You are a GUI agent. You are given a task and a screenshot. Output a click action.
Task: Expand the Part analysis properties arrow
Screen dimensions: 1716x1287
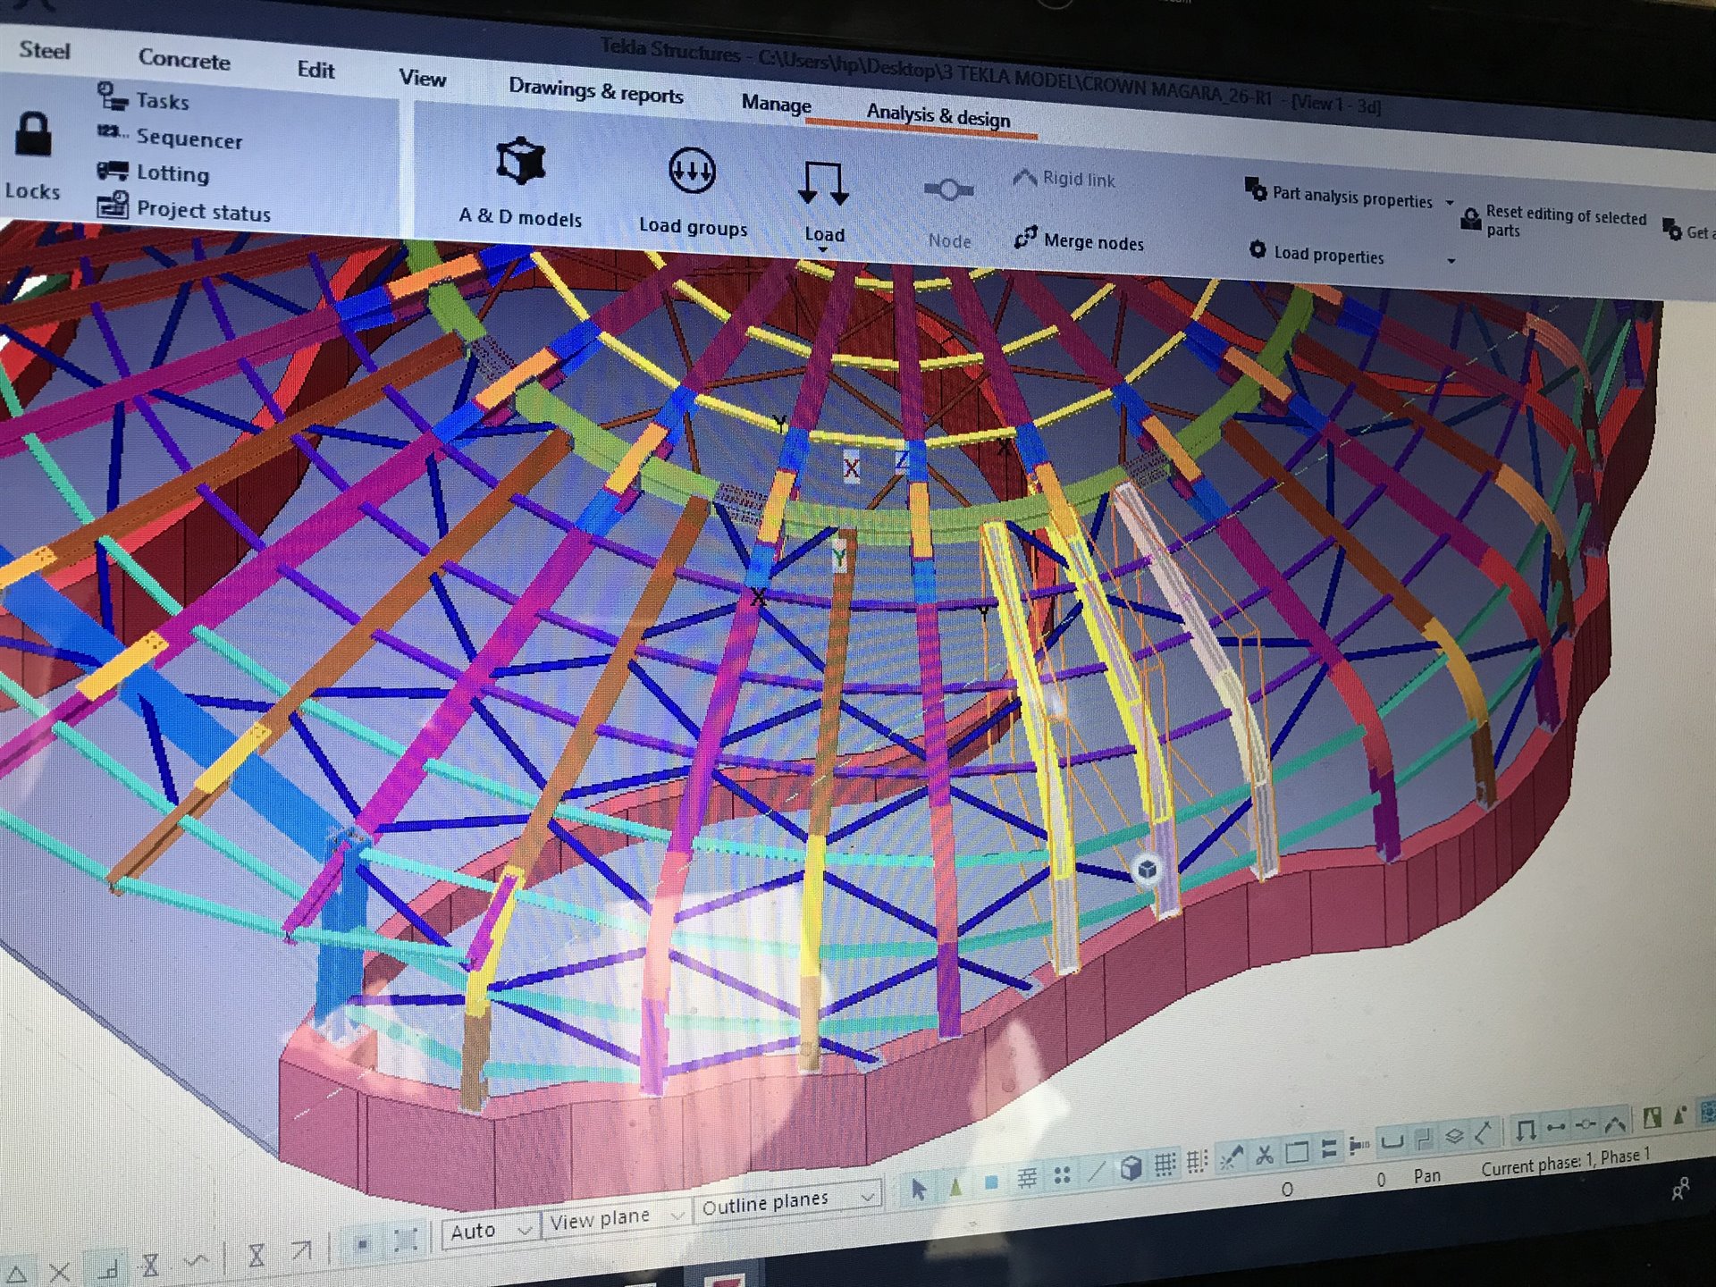[1450, 203]
